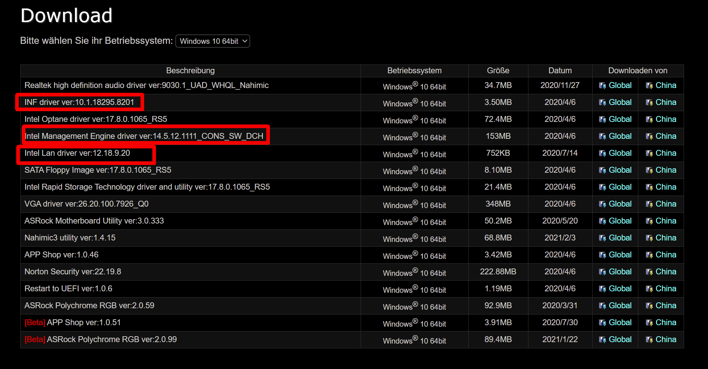This screenshot has width=708, height=369.
Task: Download Restart to UEFI via Global link
Action: (620, 289)
